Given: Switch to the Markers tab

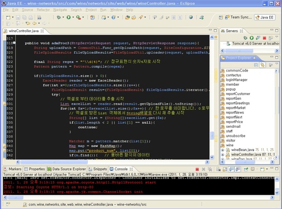Looking at the screenshot, I should point(13,169).
